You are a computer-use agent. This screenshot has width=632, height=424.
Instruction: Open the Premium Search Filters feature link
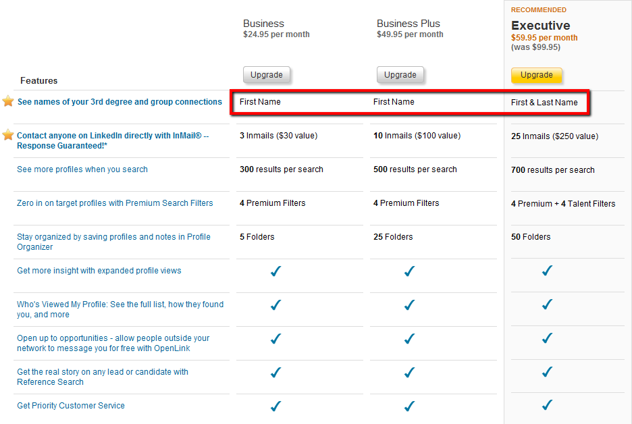point(115,203)
